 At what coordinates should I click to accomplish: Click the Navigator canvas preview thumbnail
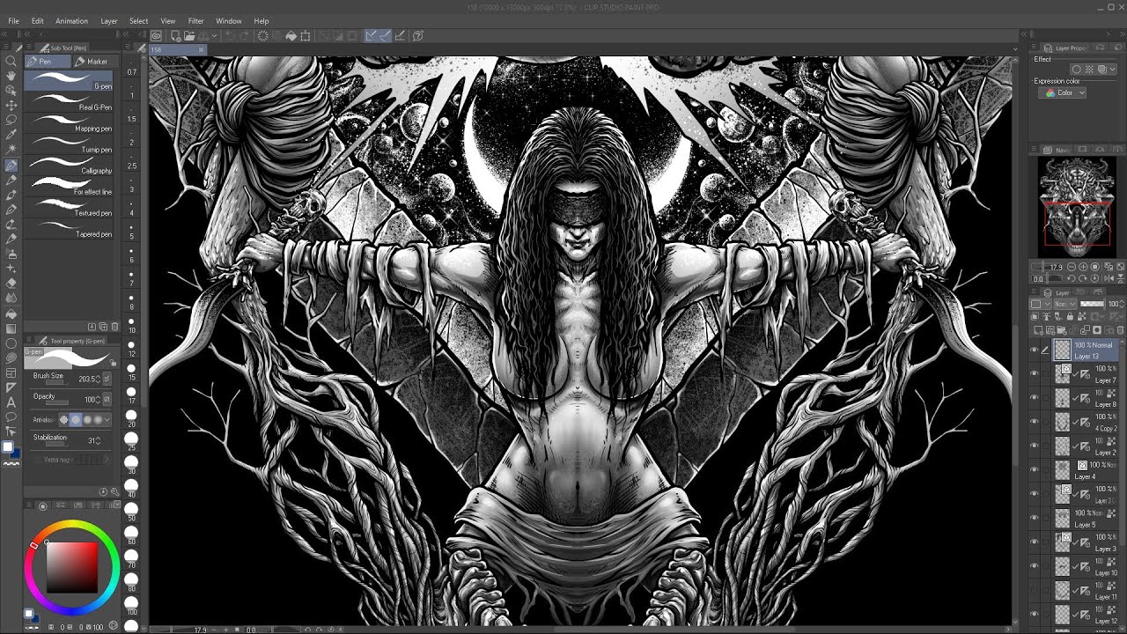tap(1077, 207)
